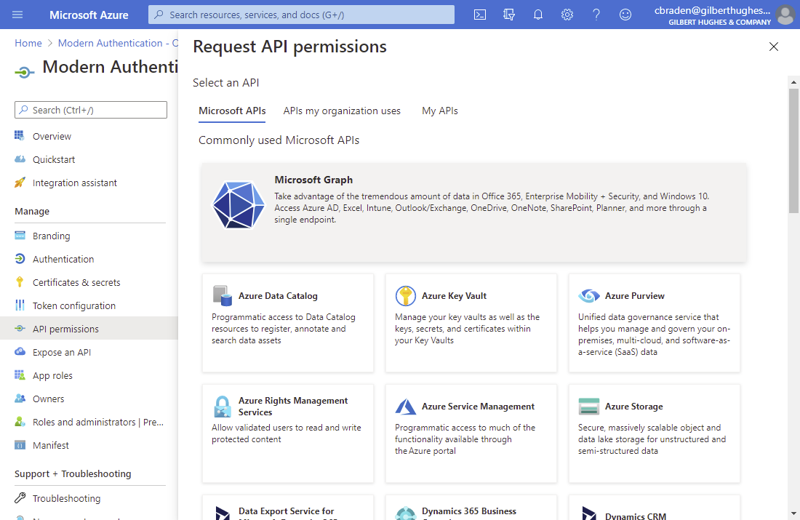Click the Azure Data Catalog icon
This screenshot has width=800, height=520.
(223, 296)
